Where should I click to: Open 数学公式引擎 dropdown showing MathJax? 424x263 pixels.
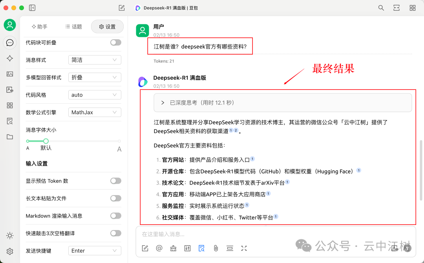pyautogui.click(x=95, y=112)
